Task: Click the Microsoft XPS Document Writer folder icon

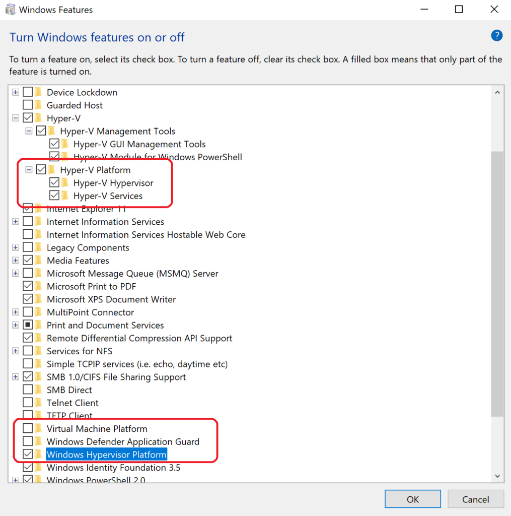Action: click(x=38, y=299)
